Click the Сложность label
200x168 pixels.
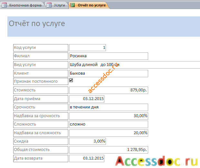coord(41,125)
